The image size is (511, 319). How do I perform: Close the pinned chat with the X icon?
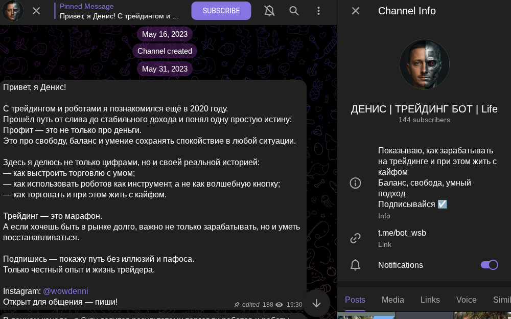click(36, 11)
